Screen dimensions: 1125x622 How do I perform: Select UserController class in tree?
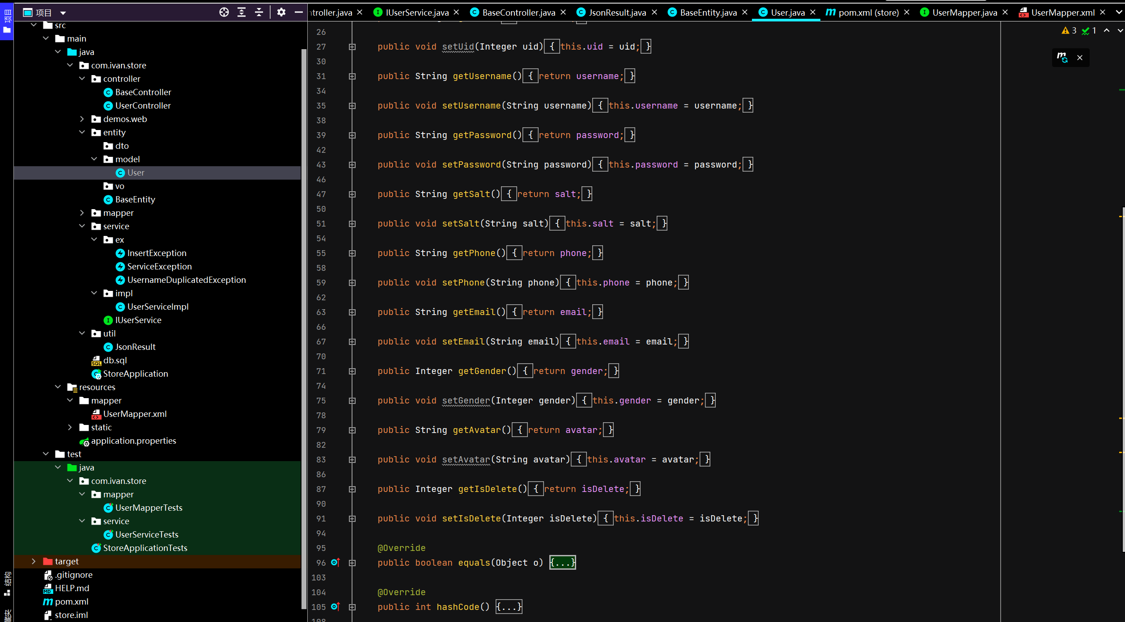pyautogui.click(x=143, y=105)
